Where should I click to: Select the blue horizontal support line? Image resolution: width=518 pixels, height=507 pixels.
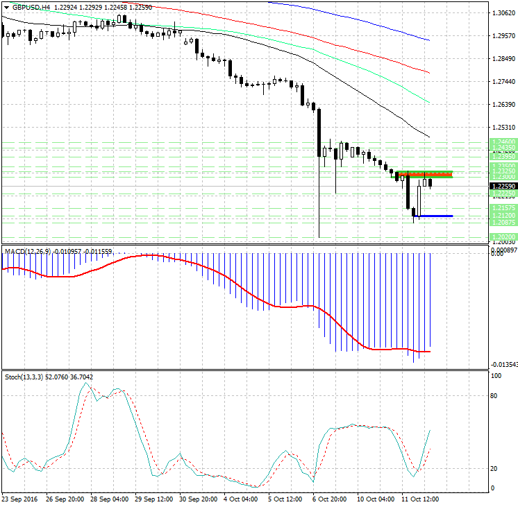pos(433,216)
